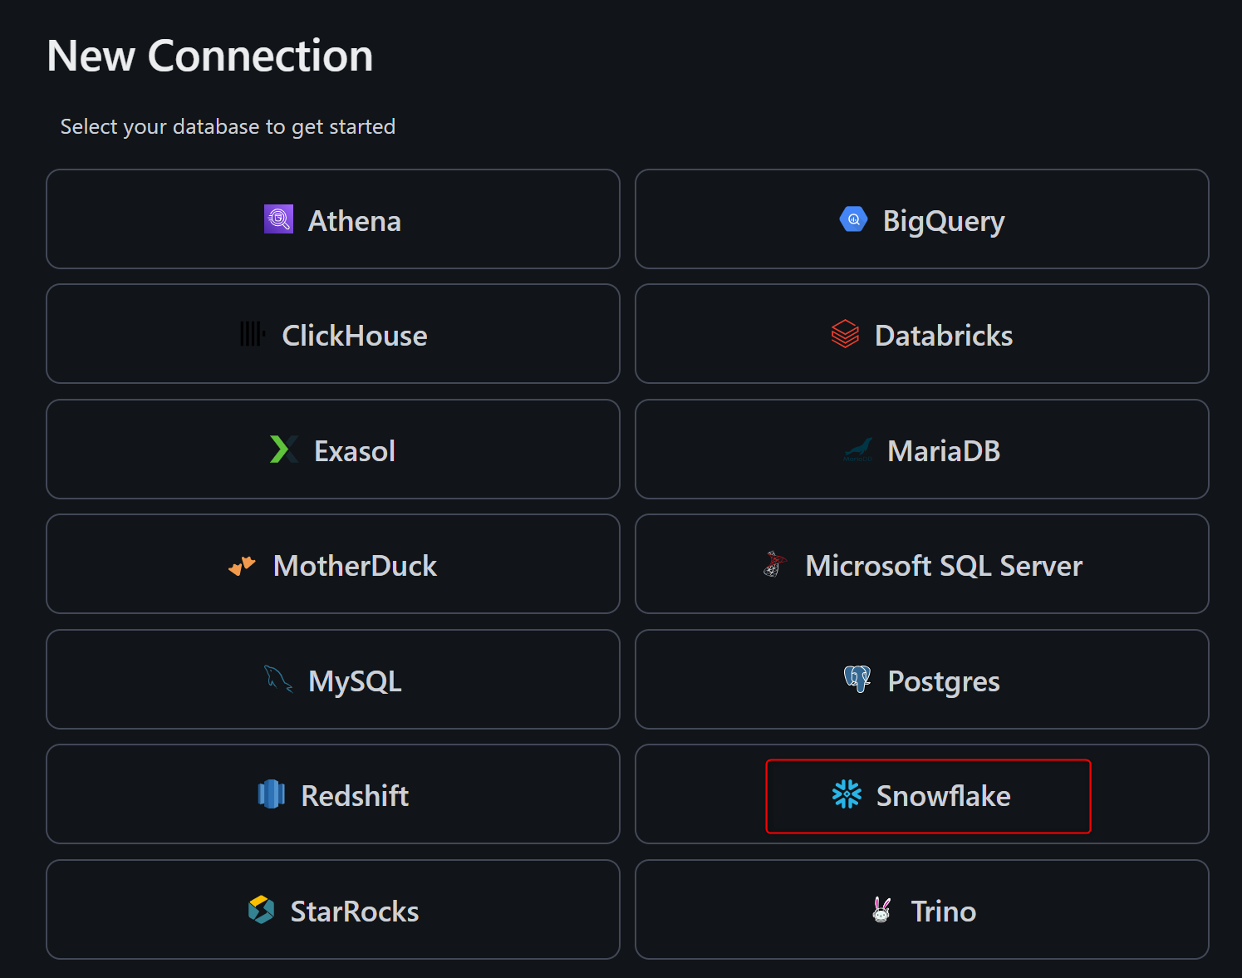Choose the Exasol database card

pyautogui.click(x=333, y=450)
